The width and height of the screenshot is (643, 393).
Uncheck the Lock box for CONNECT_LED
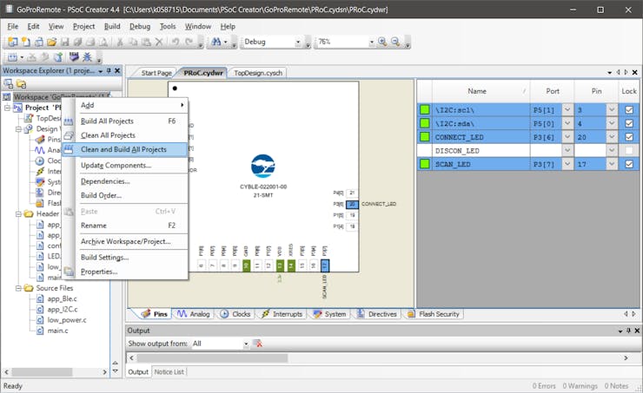629,137
